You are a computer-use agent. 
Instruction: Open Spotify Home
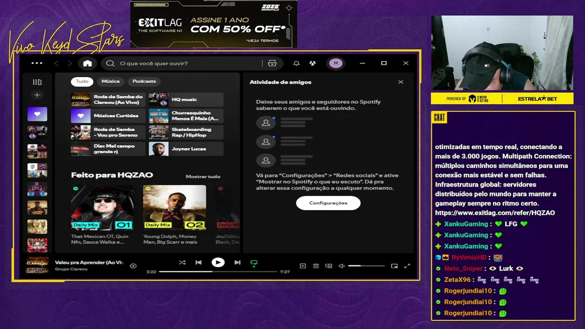coord(87,63)
